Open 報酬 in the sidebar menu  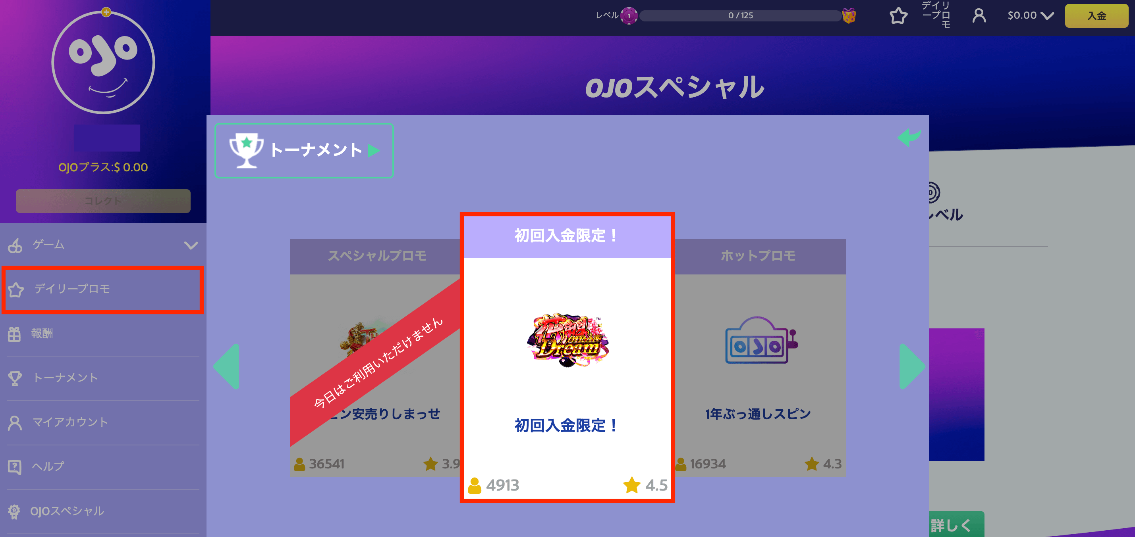(103, 334)
